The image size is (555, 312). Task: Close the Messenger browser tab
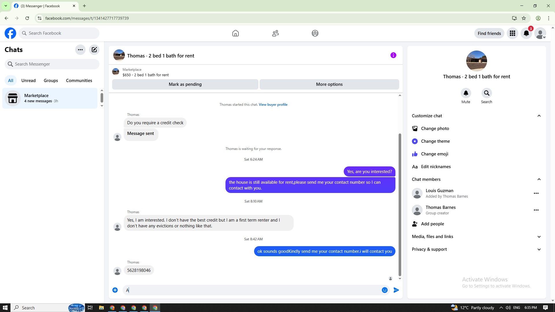point(74,6)
